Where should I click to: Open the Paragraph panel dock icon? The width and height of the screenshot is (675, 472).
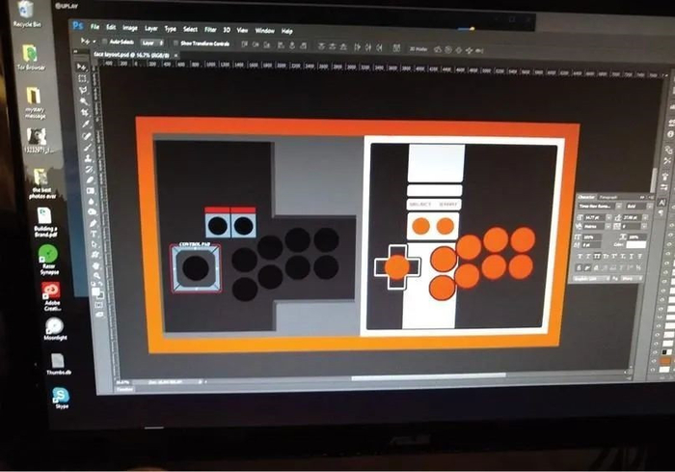tap(661, 213)
